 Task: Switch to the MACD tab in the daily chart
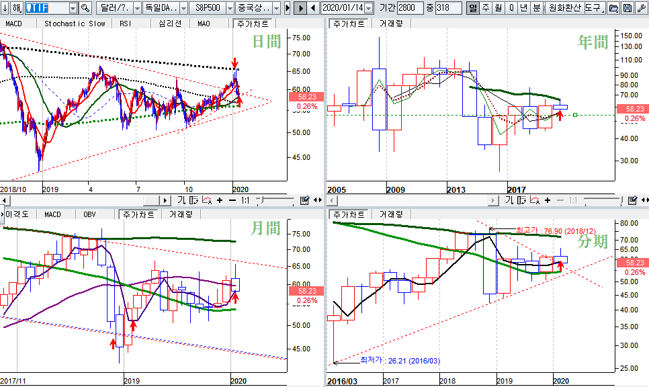click(x=13, y=24)
